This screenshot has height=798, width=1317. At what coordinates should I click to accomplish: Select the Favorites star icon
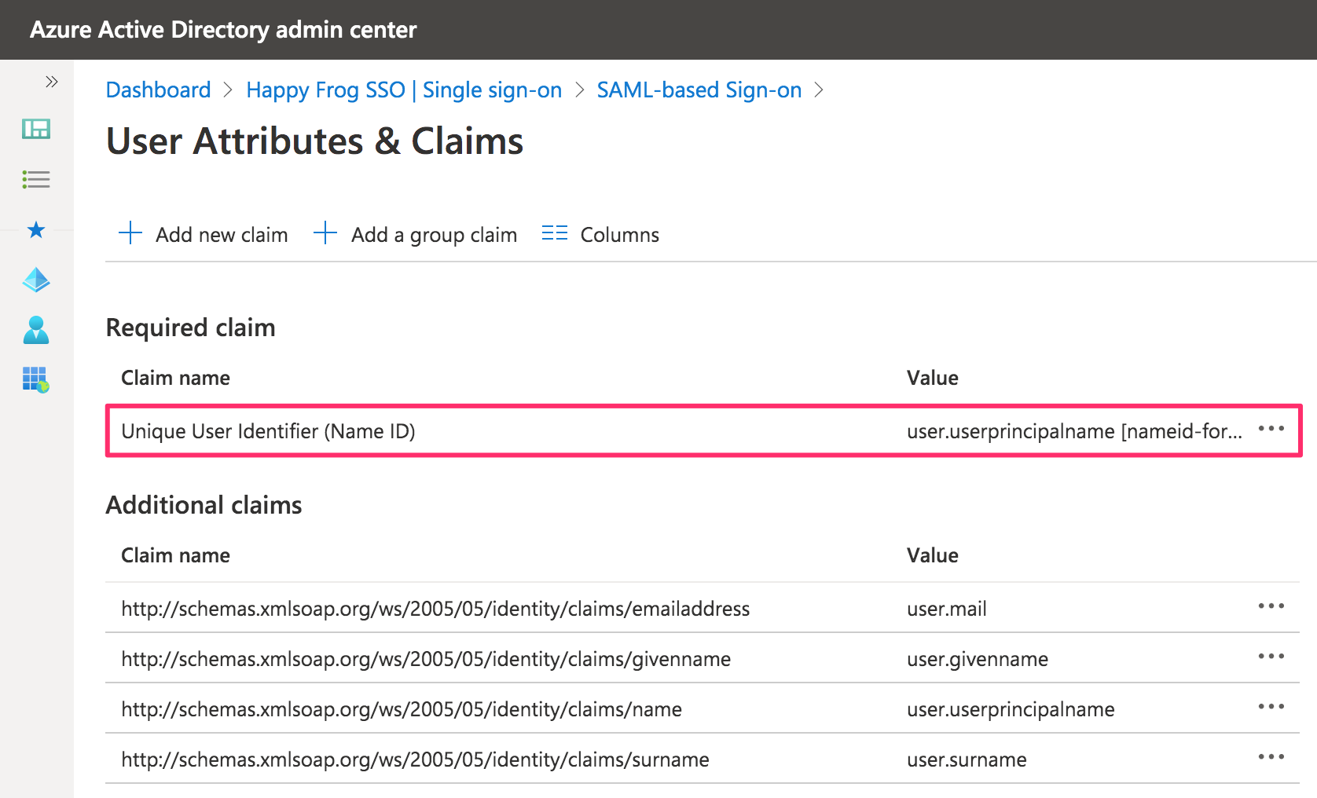pos(35,230)
